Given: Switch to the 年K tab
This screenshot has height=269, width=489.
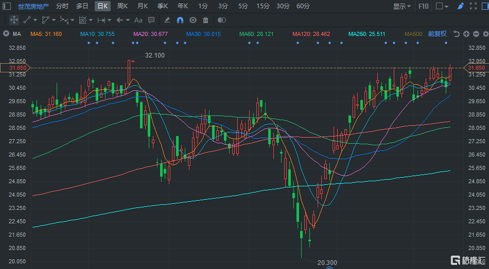Looking at the screenshot, I should 182,6.
